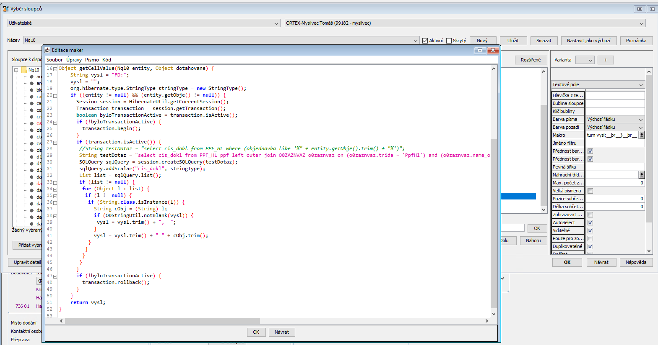Image resolution: width=658 pixels, height=345 pixels.
Task: Select the Nq10 folder icon in tree
Action: [x=24, y=70]
